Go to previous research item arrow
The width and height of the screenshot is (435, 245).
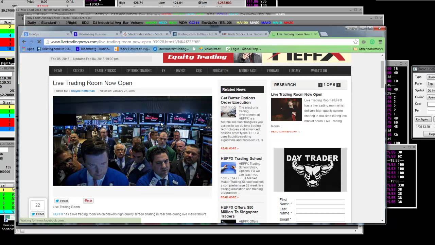click(320, 85)
